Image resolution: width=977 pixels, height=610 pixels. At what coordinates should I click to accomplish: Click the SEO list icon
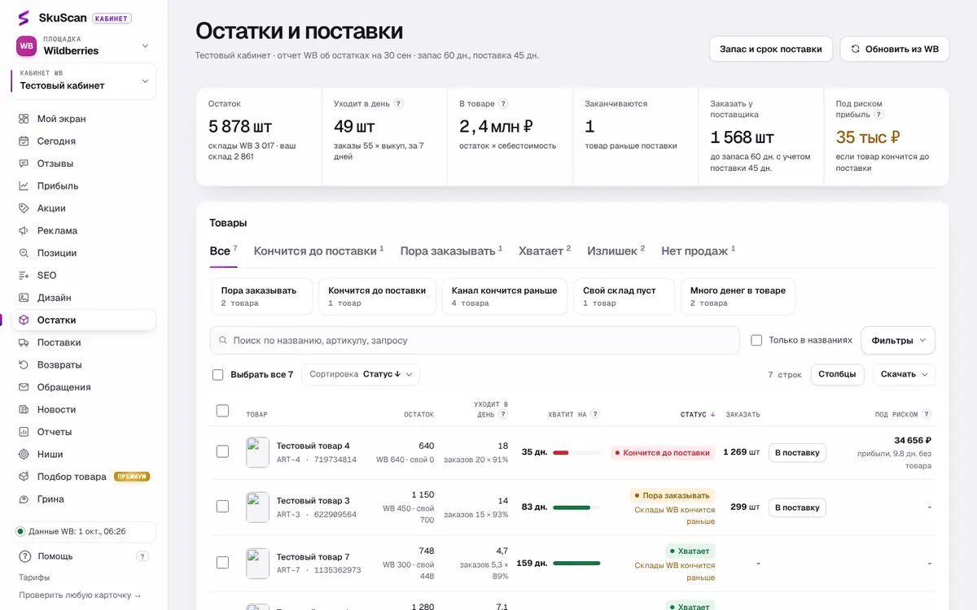point(24,275)
